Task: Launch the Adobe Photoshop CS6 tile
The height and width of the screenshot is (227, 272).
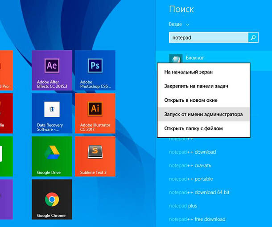Action: [95, 70]
